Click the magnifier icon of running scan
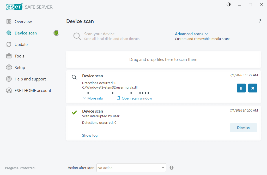The height and width of the screenshot is (175, 267). 74,77
